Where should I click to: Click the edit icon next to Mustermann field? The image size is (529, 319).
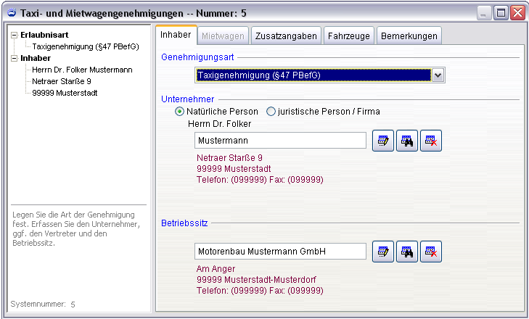pos(383,141)
